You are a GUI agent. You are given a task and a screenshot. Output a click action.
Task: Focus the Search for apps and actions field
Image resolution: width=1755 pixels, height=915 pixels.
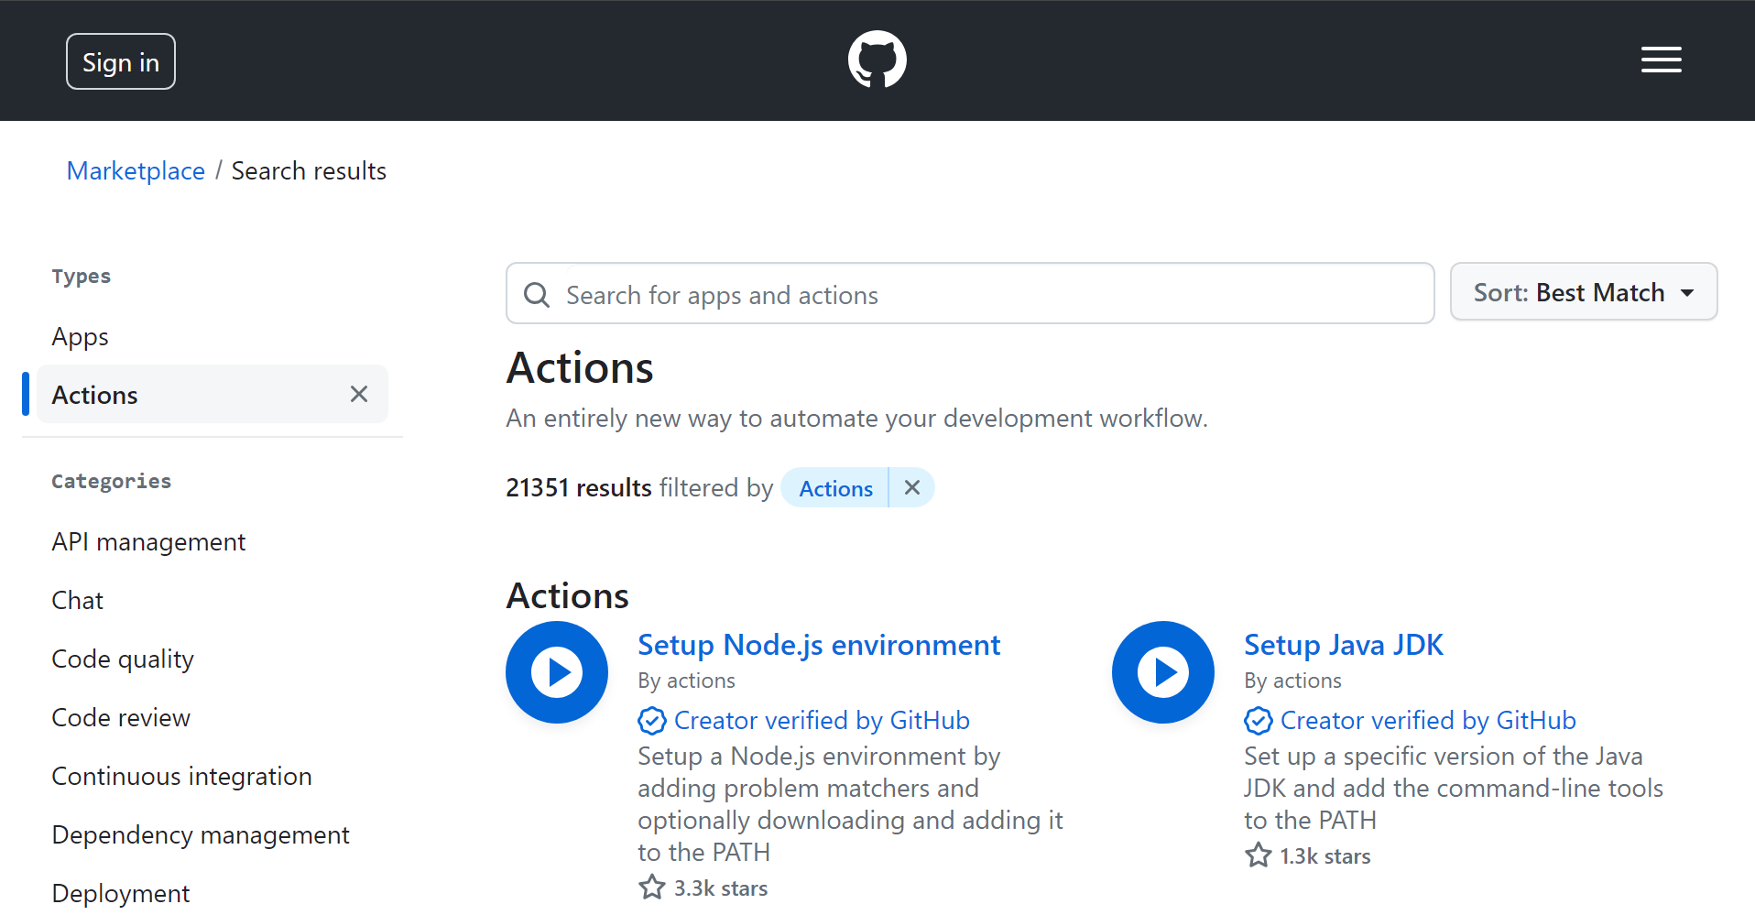[x=970, y=293]
